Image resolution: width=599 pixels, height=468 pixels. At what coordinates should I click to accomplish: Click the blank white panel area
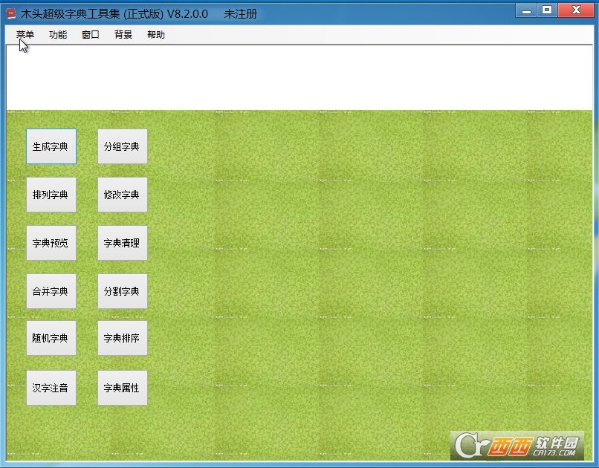[x=299, y=78]
